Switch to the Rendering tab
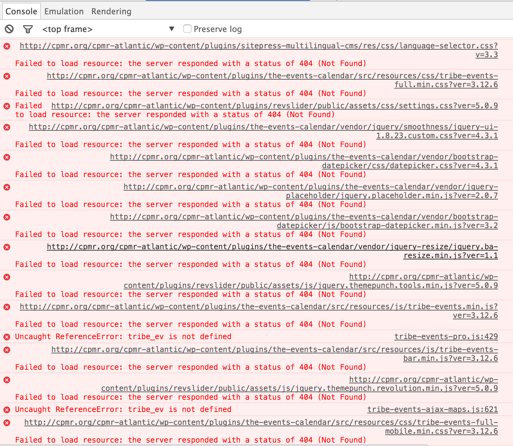This screenshot has height=446, width=513. tap(111, 11)
